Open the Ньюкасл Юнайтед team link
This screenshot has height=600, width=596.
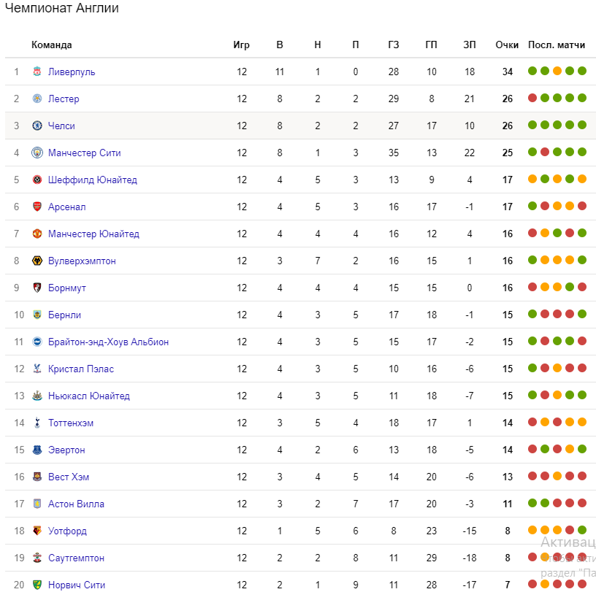click(89, 396)
